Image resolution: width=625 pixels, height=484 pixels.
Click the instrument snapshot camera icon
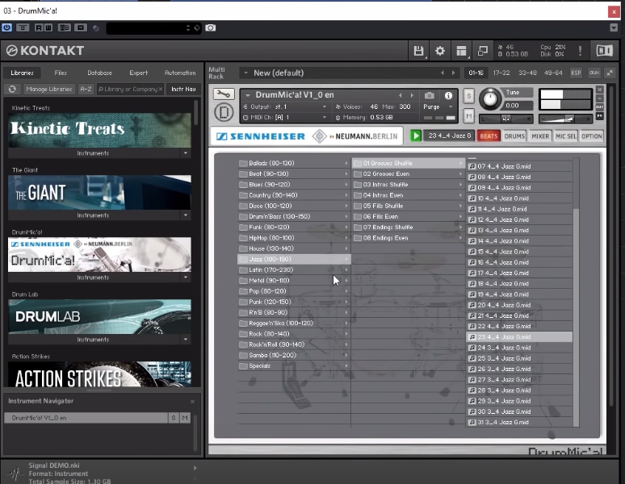(430, 95)
